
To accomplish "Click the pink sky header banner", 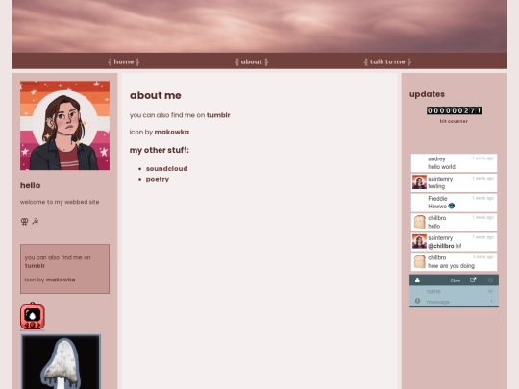I will click(x=259, y=26).
